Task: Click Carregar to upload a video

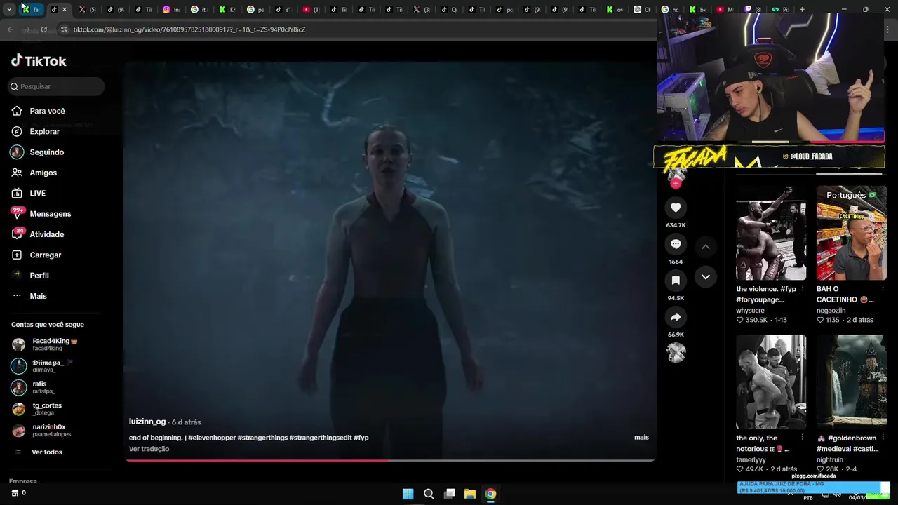Action: 36,255
